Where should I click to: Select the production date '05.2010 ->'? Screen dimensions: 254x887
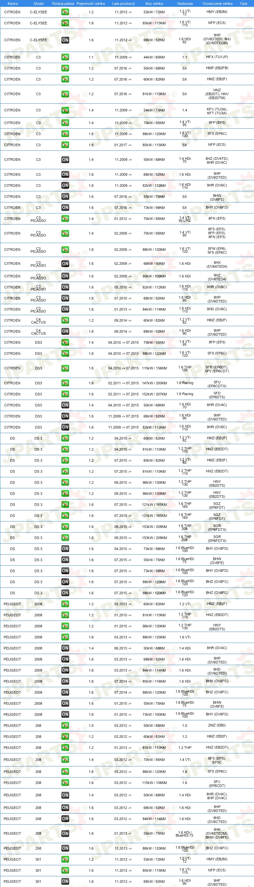[123, 287]
